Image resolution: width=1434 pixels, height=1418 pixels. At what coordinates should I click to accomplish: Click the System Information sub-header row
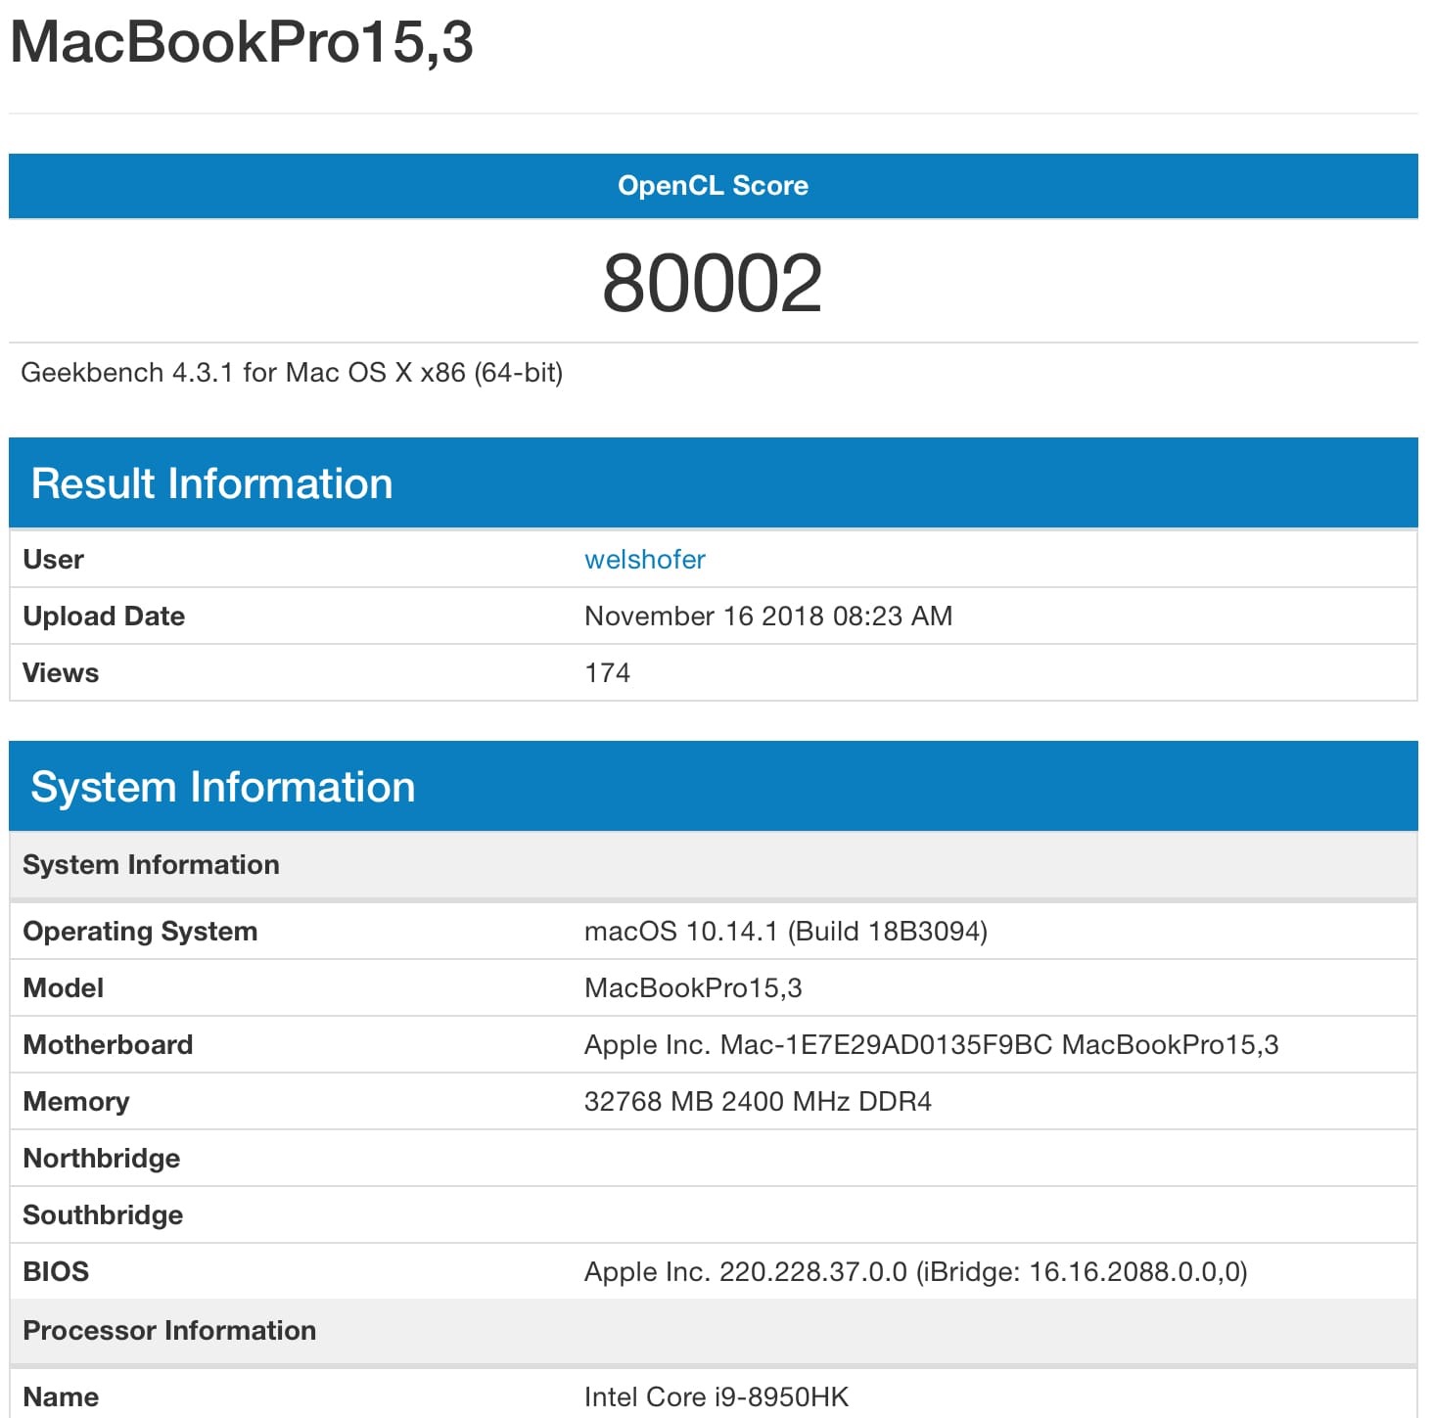150,864
